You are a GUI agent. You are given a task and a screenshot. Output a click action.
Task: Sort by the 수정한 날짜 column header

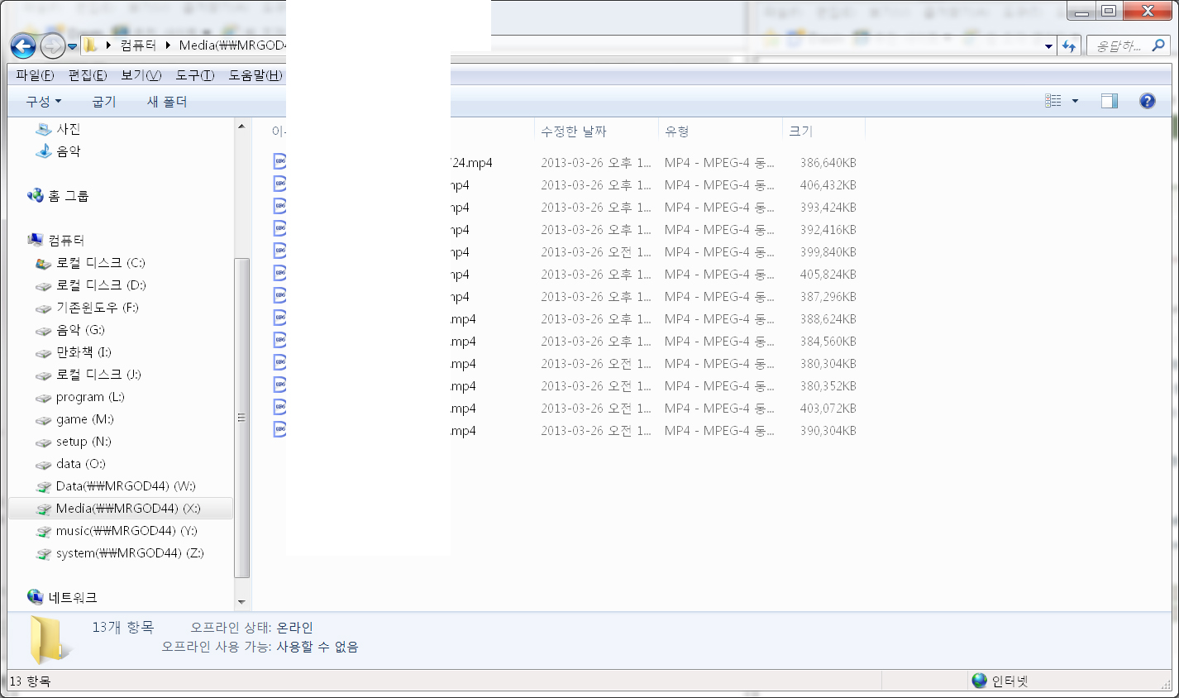tap(597, 131)
